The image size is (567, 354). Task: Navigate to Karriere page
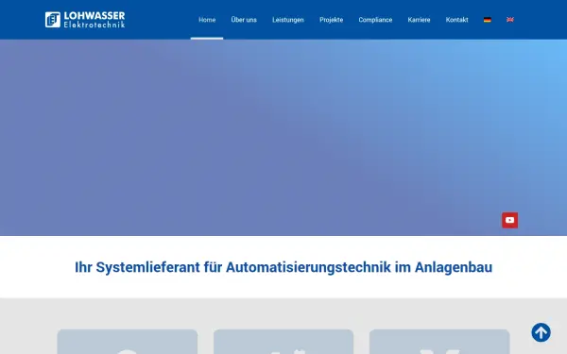pyautogui.click(x=419, y=20)
